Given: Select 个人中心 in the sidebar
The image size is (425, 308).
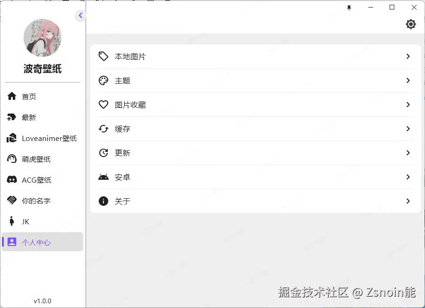Looking at the screenshot, I should [x=42, y=242].
